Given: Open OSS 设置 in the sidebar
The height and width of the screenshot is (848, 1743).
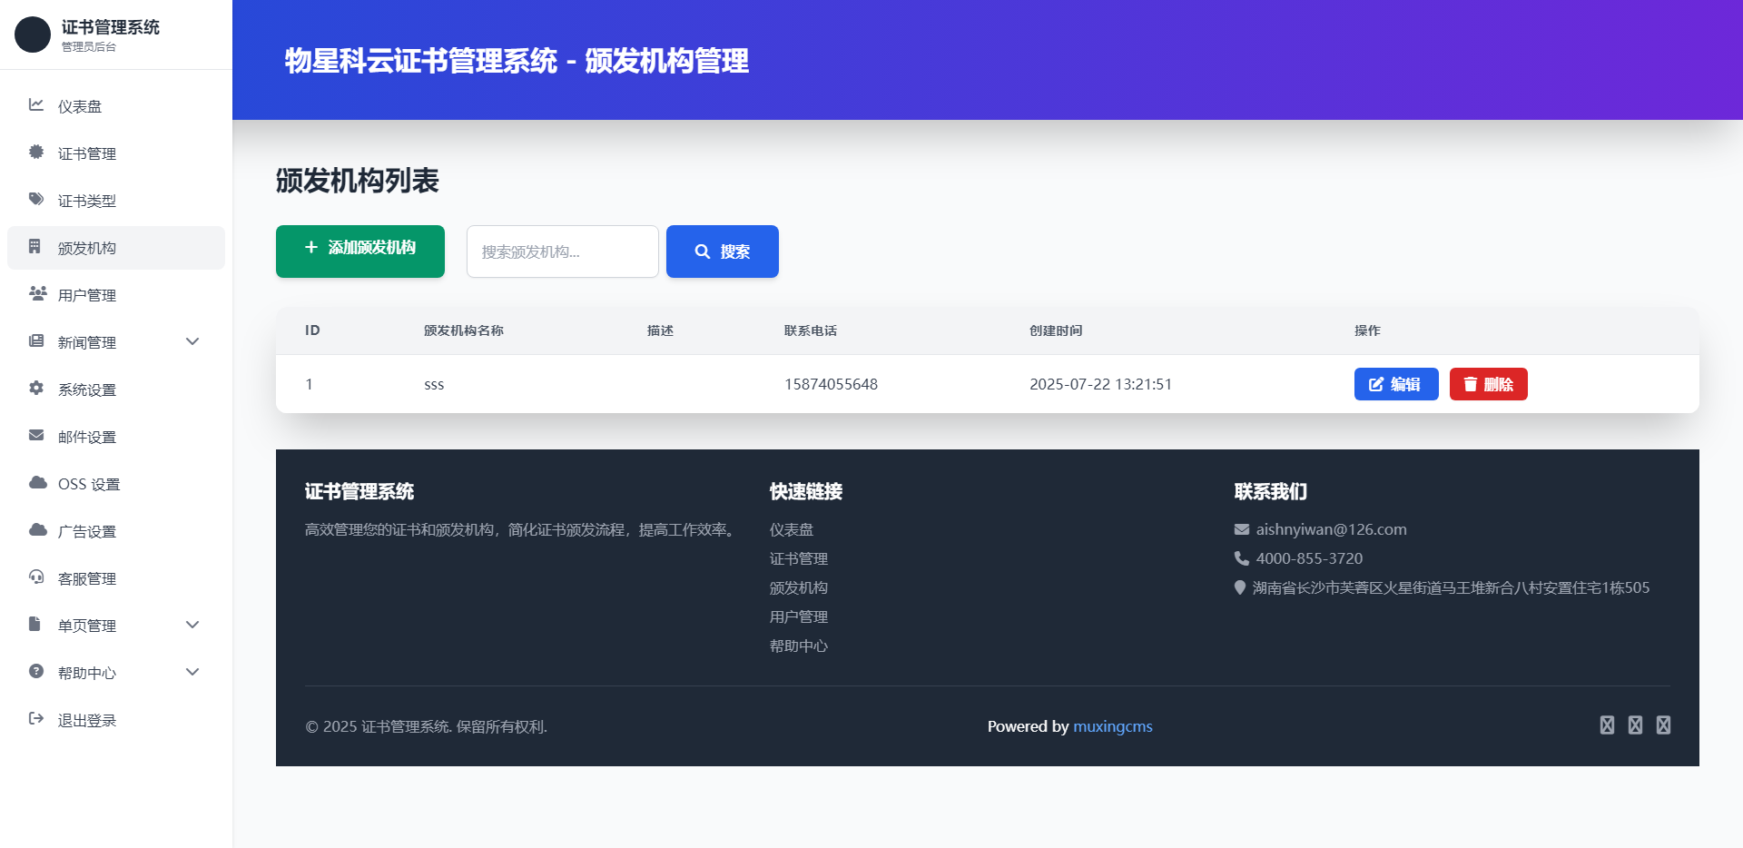Looking at the screenshot, I should click(116, 484).
